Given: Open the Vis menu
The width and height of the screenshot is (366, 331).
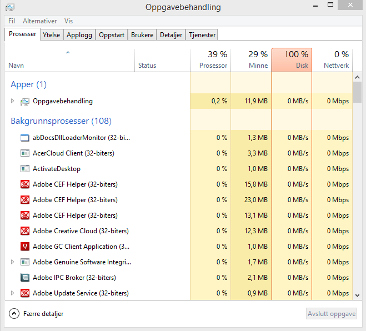Looking at the screenshot, I should (x=69, y=21).
